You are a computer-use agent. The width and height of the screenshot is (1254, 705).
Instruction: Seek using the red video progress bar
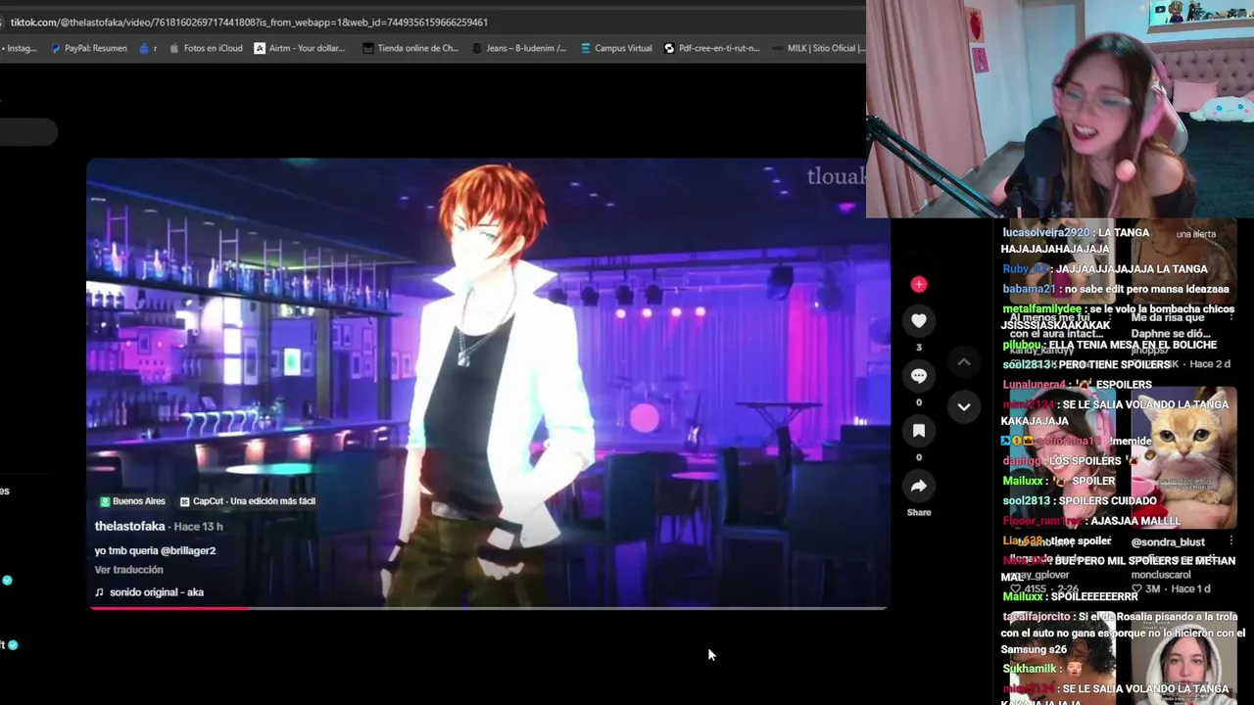(488, 608)
